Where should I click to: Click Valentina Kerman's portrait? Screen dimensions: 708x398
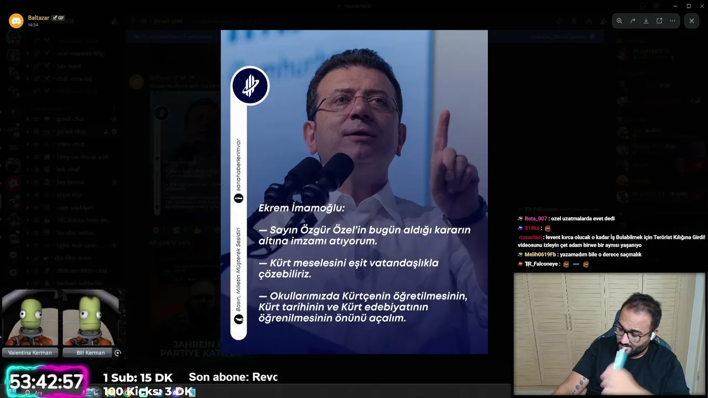(30, 318)
